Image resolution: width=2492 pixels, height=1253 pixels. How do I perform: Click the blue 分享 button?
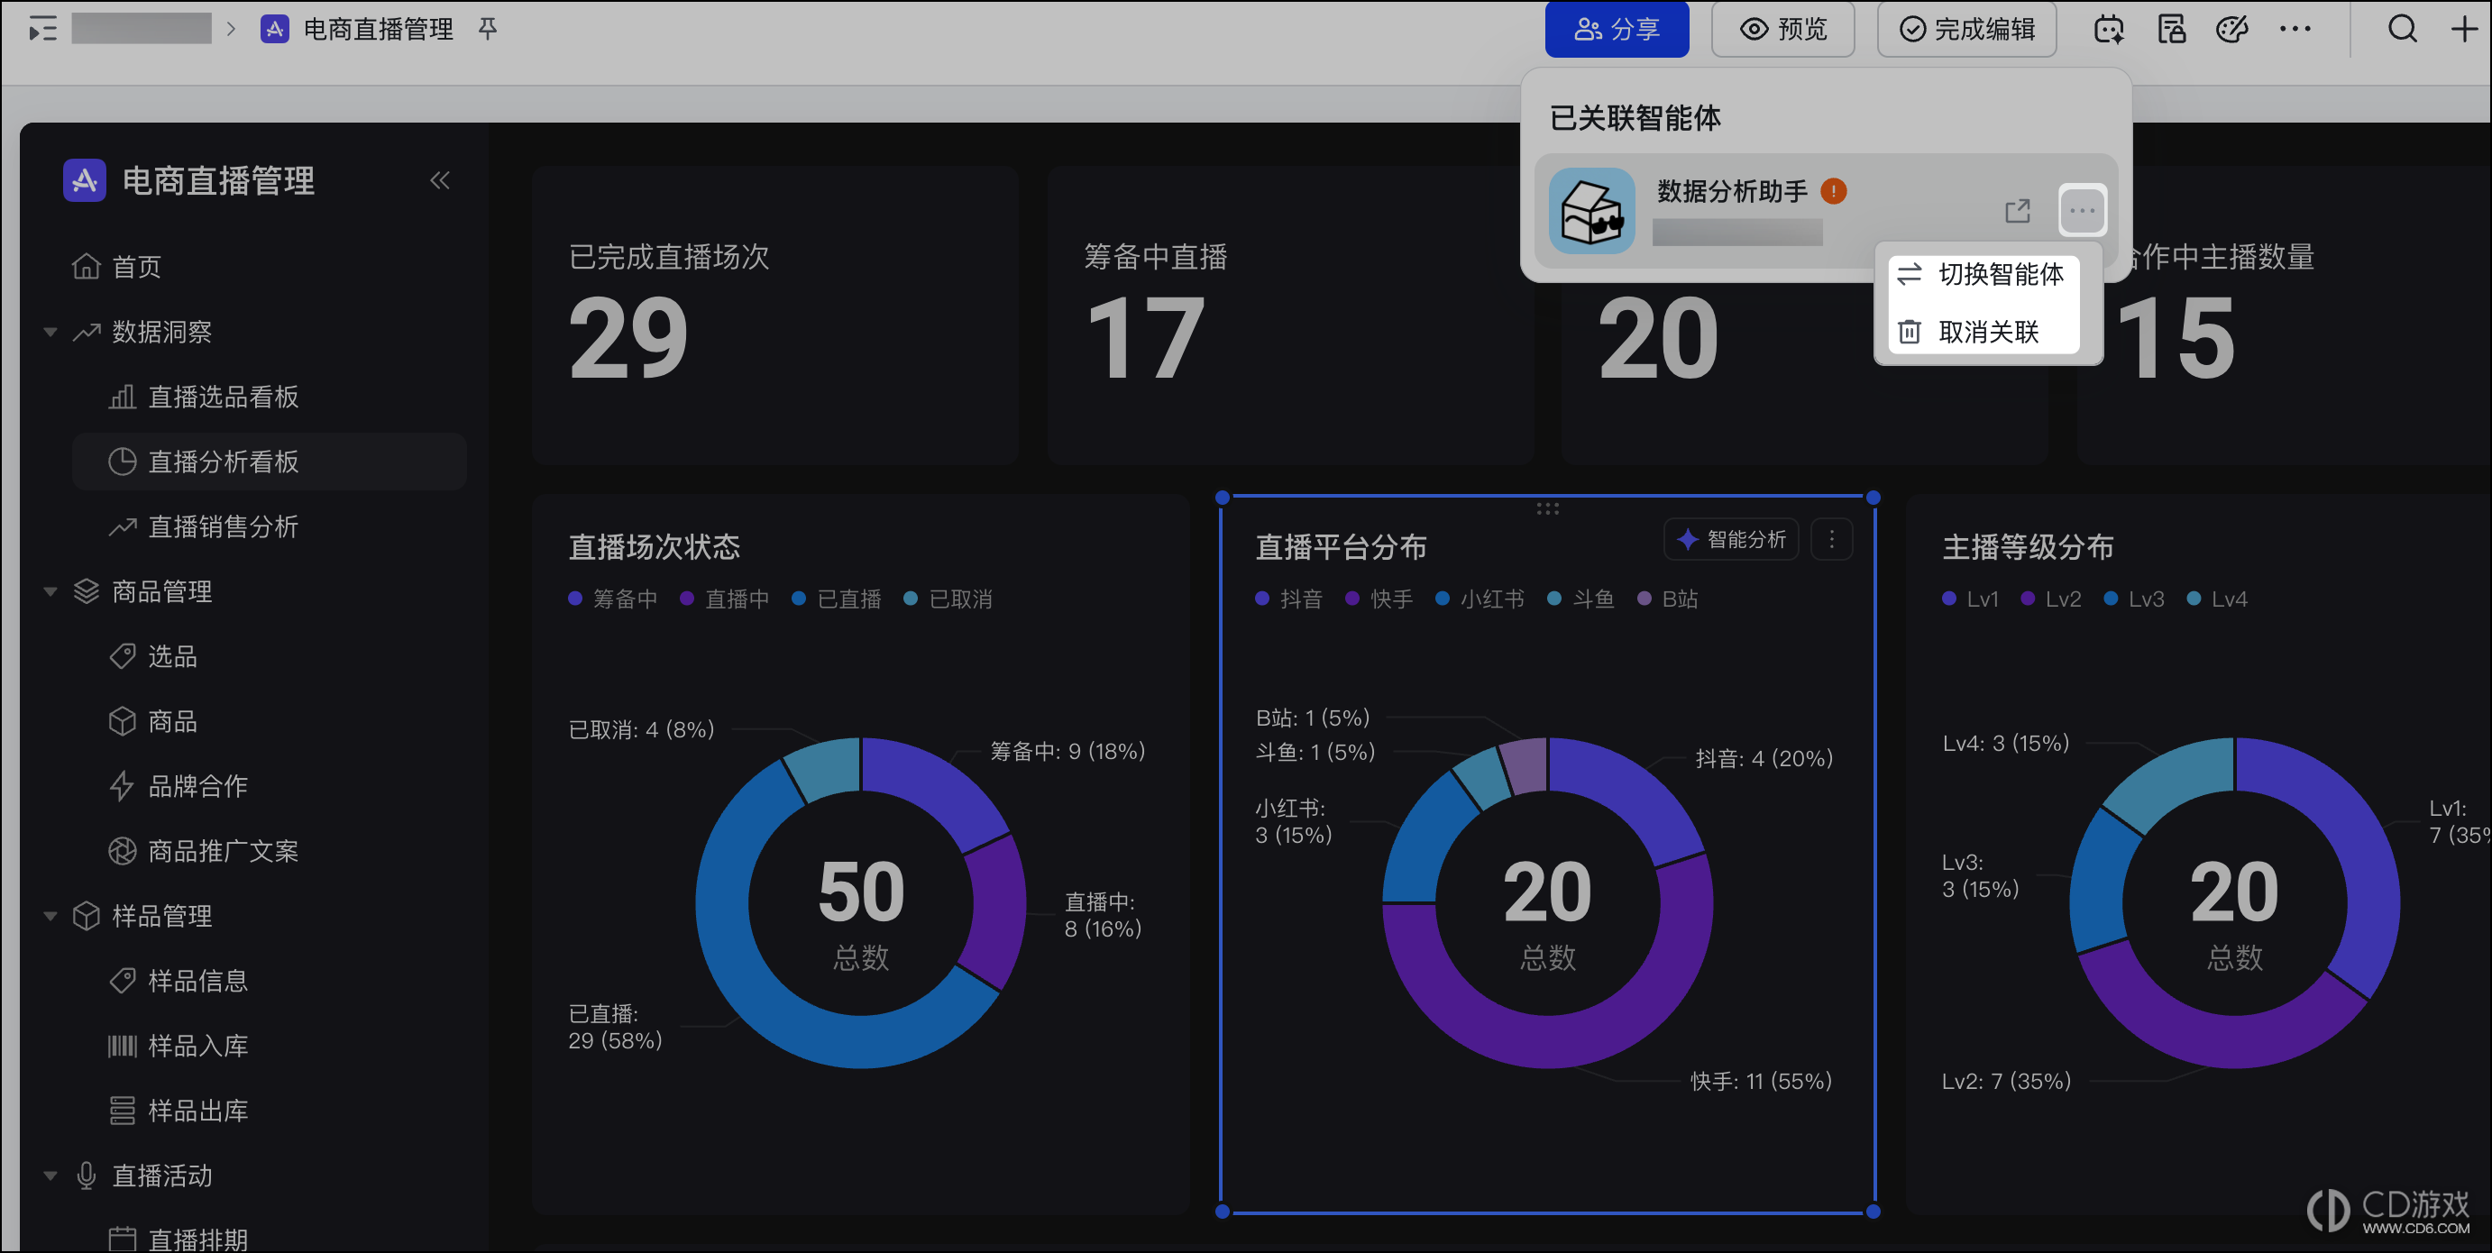point(1617,29)
